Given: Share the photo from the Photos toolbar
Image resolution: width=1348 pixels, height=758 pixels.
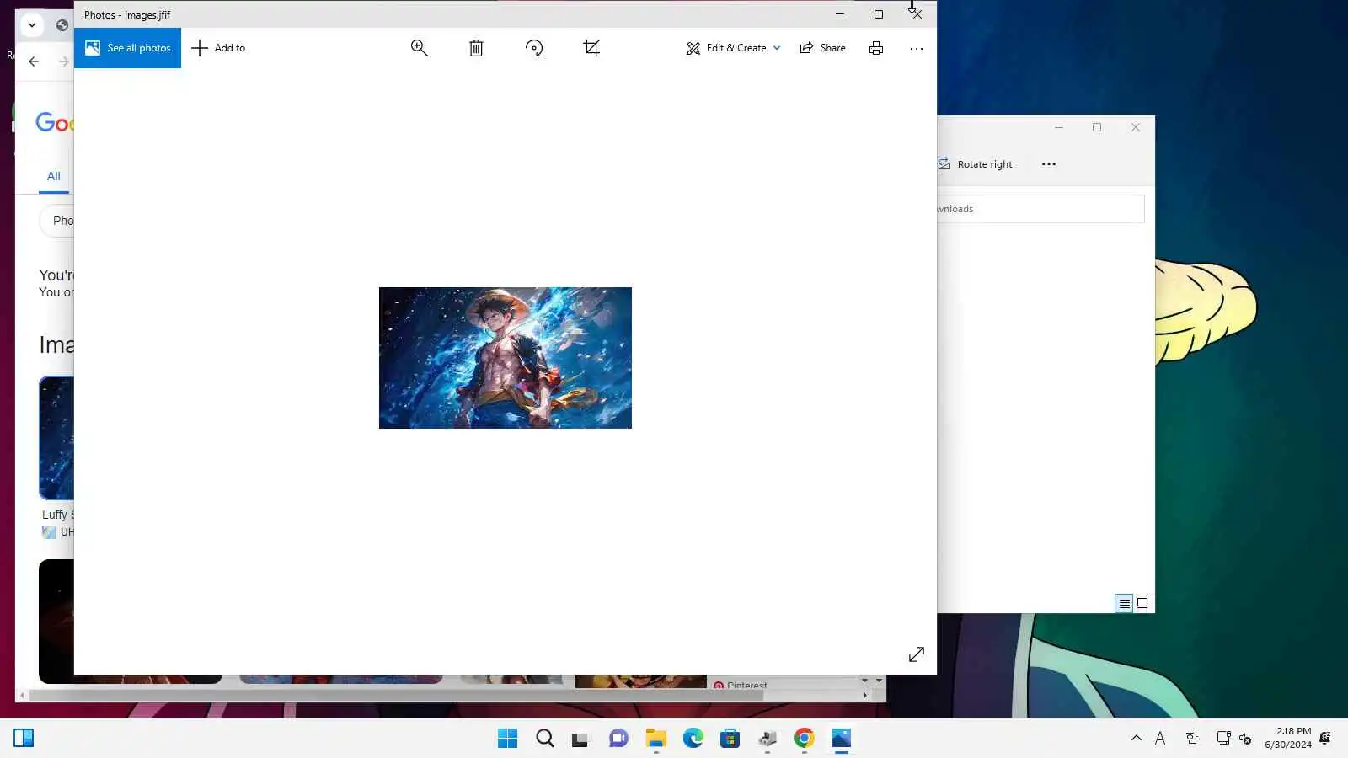Looking at the screenshot, I should [x=822, y=48].
